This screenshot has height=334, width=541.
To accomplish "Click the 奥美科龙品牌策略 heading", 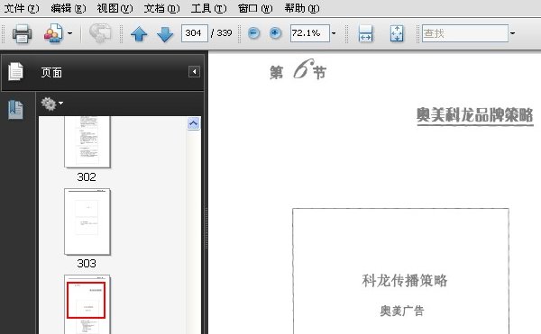I will 475,115.
